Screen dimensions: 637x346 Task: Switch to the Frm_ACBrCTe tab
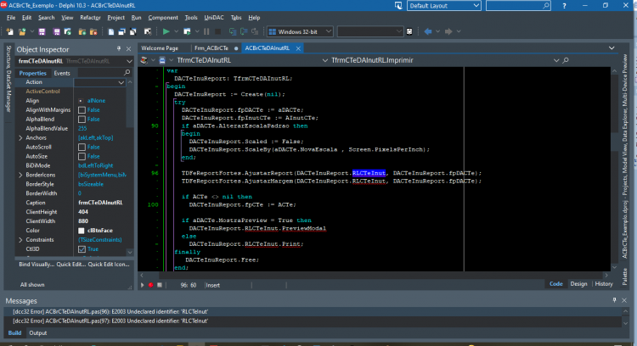[x=211, y=47]
